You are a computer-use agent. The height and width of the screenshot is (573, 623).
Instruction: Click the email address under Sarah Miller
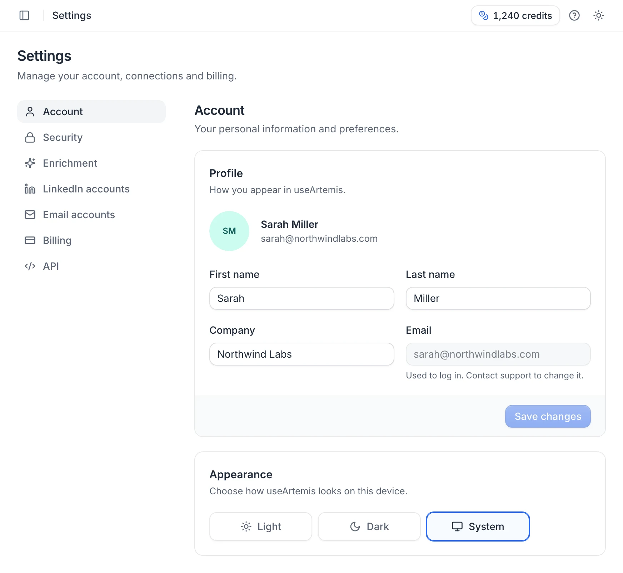319,239
